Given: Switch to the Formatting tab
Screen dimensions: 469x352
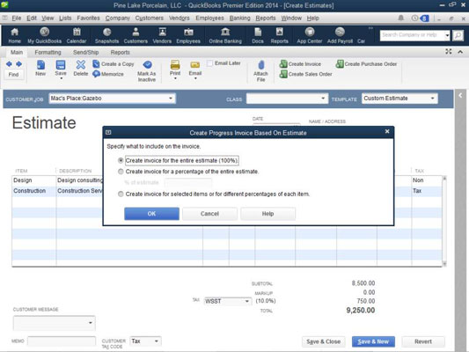Looking at the screenshot, I should click(48, 52).
